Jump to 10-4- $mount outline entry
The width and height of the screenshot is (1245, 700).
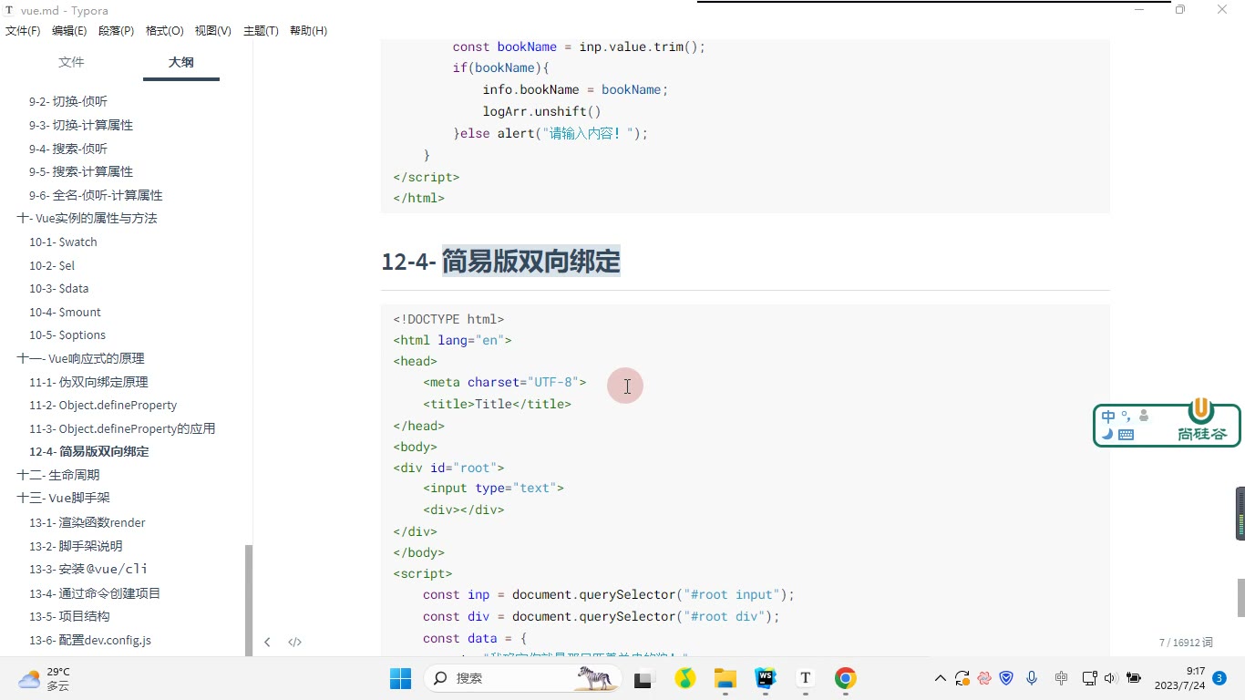[x=65, y=313]
